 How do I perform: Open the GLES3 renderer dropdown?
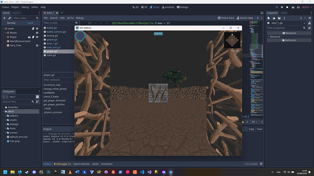pyautogui.click(x=307, y=7)
